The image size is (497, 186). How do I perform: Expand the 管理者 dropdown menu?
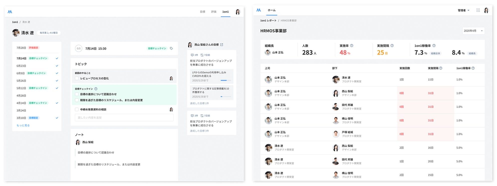tap(463, 10)
